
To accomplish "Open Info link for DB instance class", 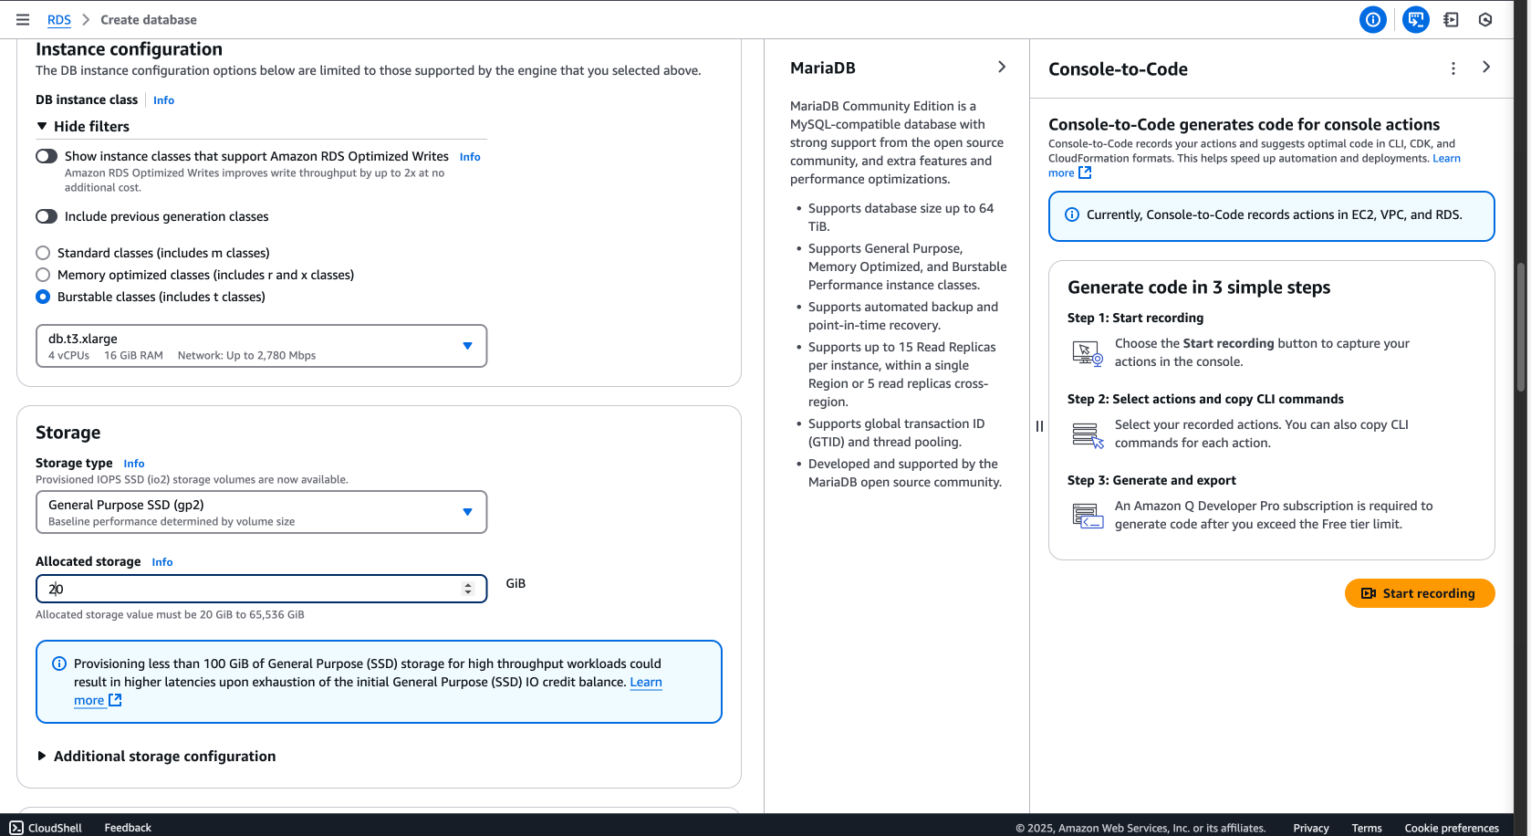I will click(x=163, y=100).
